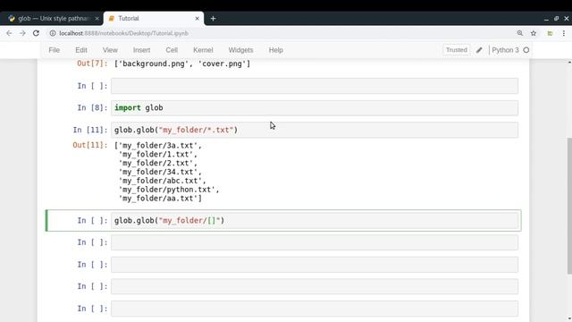This screenshot has width=572, height=322.
Task: Click the second empty cell below the active cell
Action: [x=315, y=265]
